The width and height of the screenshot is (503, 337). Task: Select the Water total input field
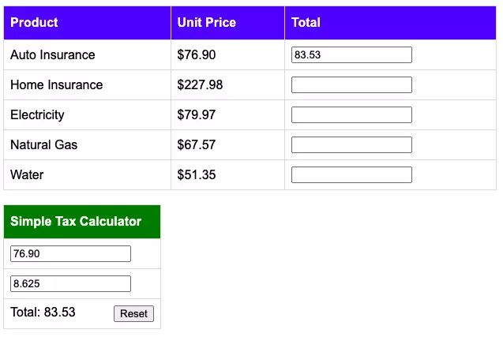tap(351, 174)
